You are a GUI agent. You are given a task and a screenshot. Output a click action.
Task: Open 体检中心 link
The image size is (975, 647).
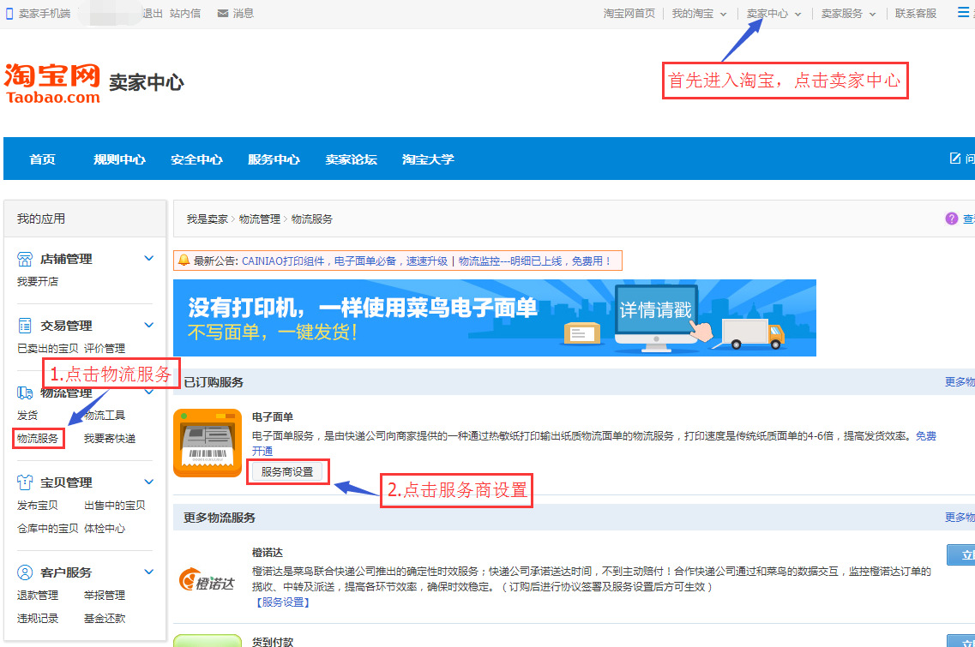105,528
